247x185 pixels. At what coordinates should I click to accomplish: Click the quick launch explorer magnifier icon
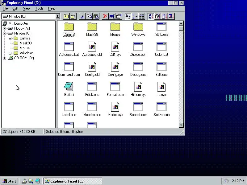tap(31, 181)
